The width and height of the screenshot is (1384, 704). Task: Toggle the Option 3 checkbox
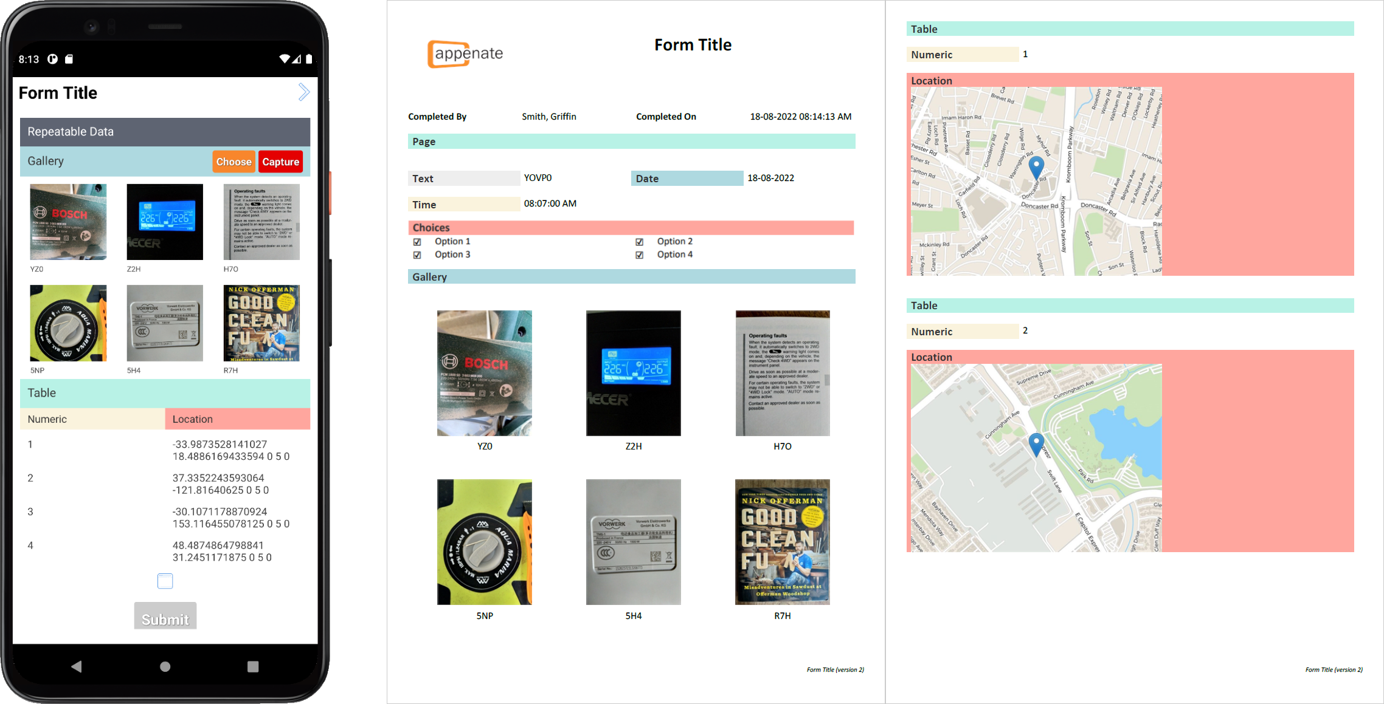(x=417, y=255)
